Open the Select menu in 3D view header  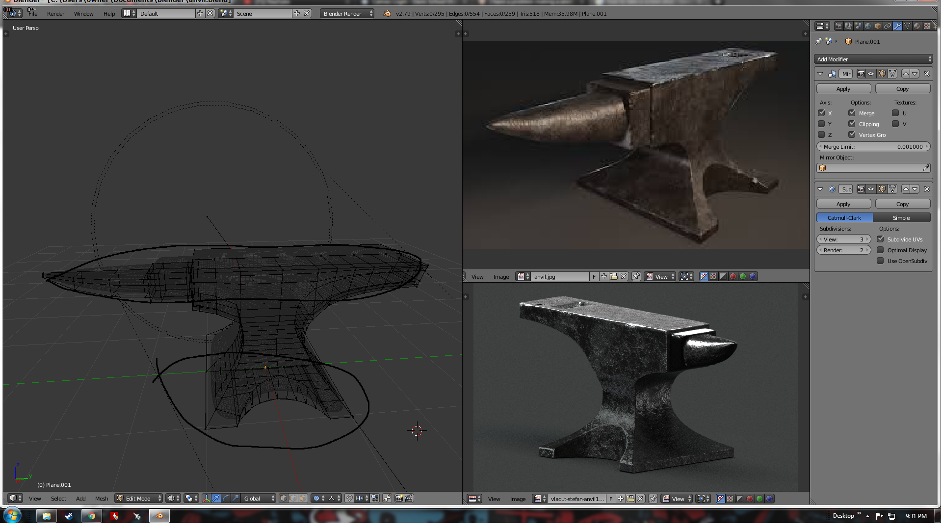tap(58, 498)
